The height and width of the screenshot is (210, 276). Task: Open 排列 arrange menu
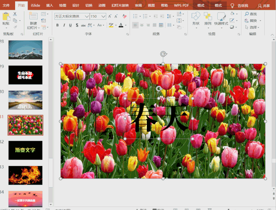point(208,20)
